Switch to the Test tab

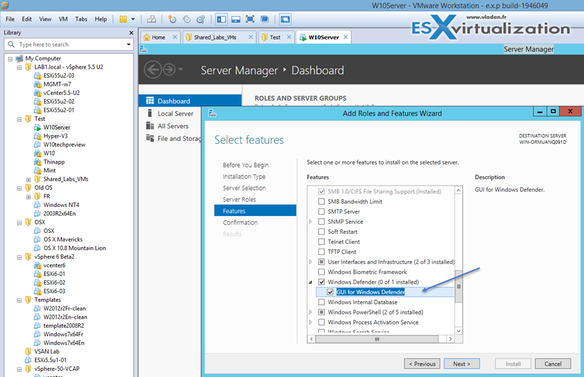pos(275,37)
